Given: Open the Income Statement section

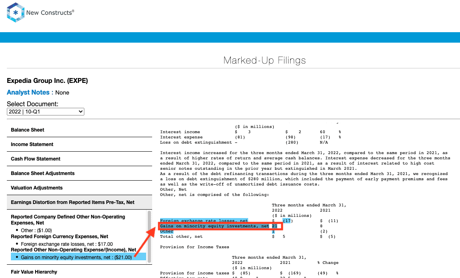Looking at the screenshot, I should [79, 144].
